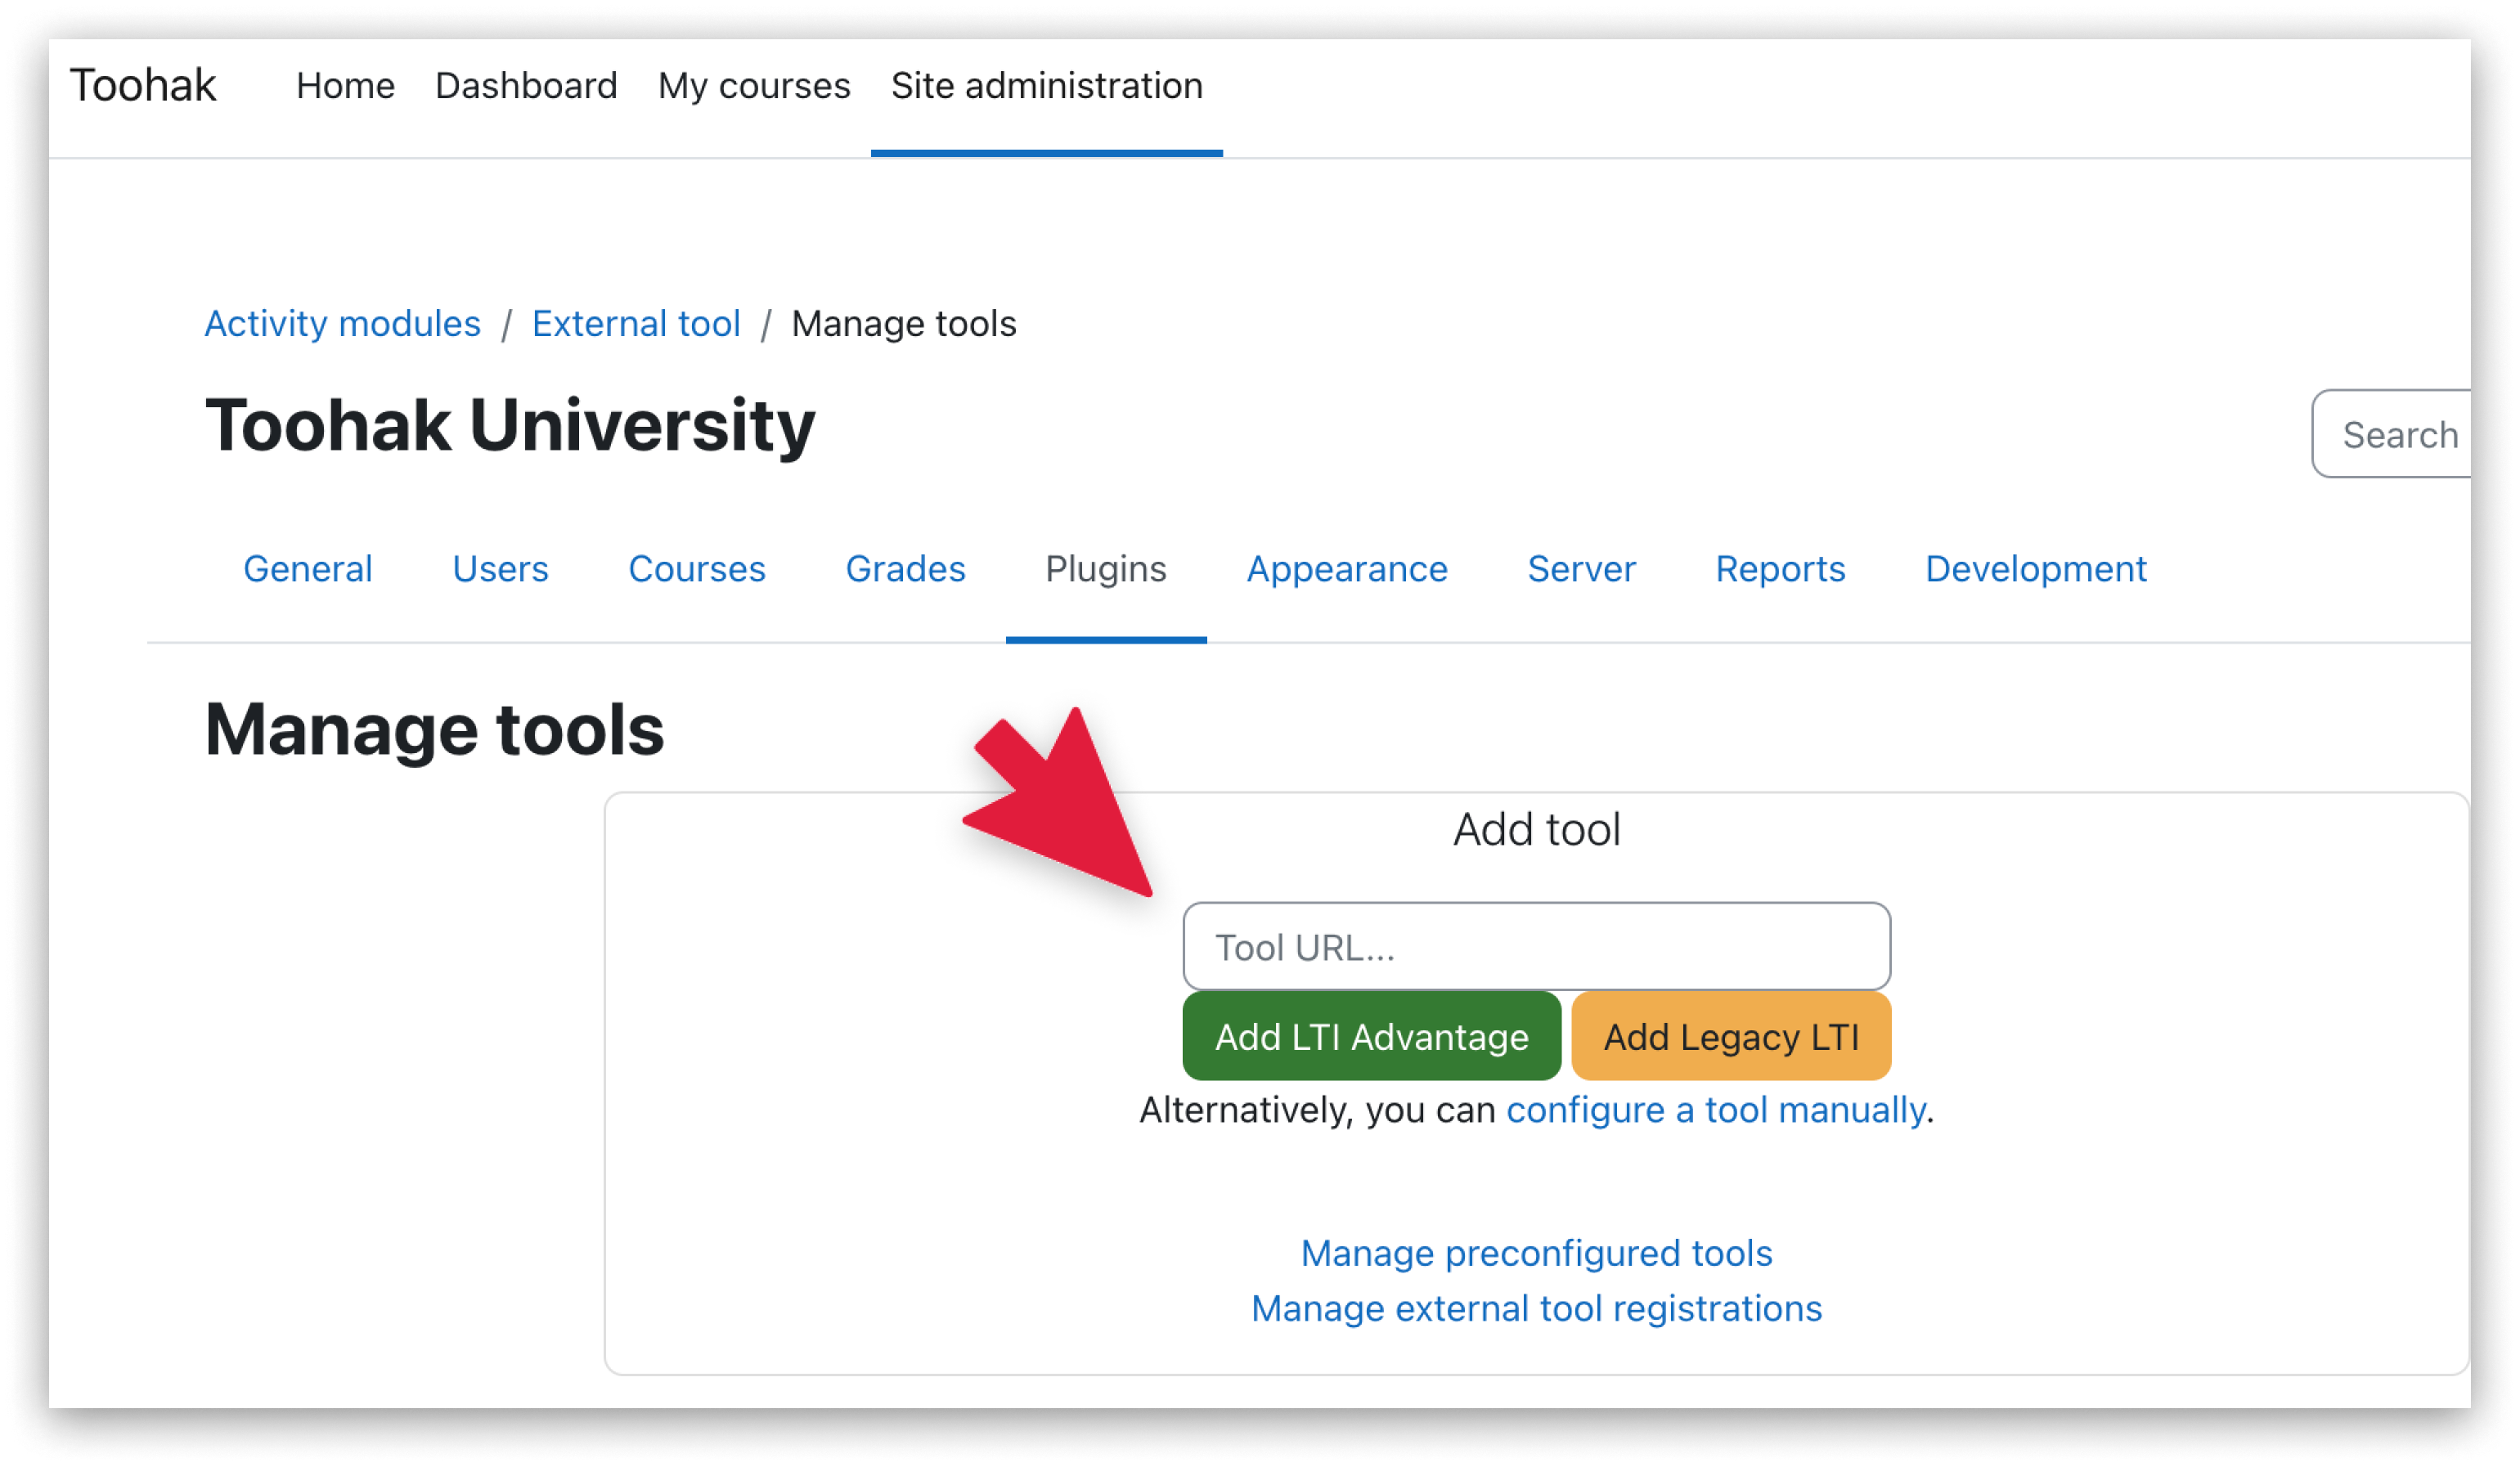Click the orange Add Legacy LTI button
This screenshot has width=2520, height=1467.
pyautogui.click(x=1732, y=1037)
